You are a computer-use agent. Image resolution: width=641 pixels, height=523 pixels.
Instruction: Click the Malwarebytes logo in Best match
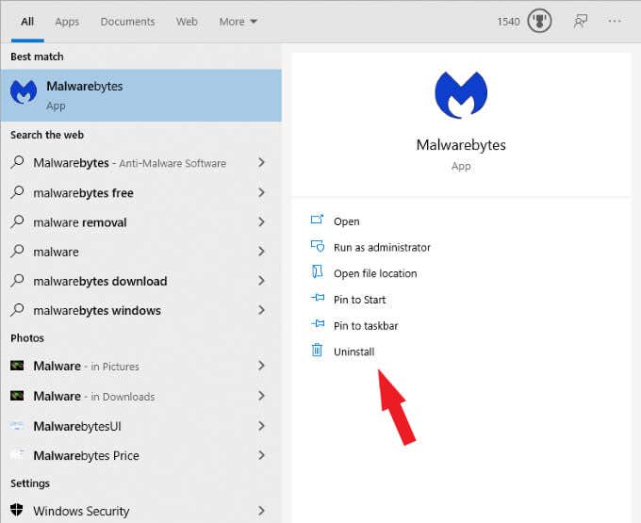tap(24, 92)
